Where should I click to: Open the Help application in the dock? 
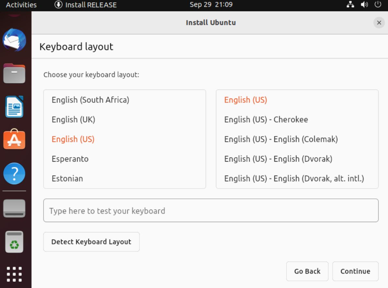click(x=14, y=174)
